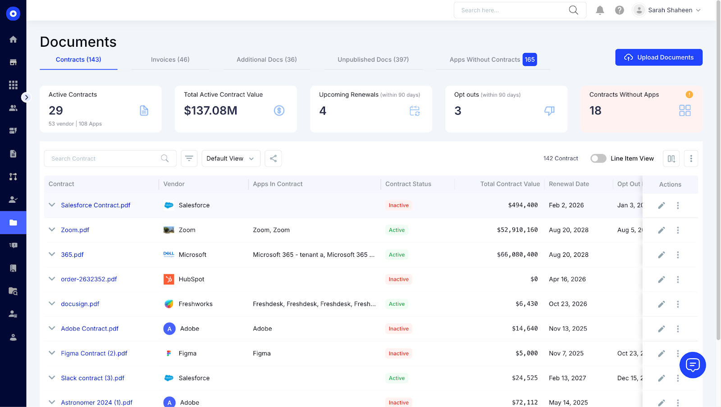Expand the Default View dropdown
The width and height of the screenshot is (721, 407).
tap(230, 158)
